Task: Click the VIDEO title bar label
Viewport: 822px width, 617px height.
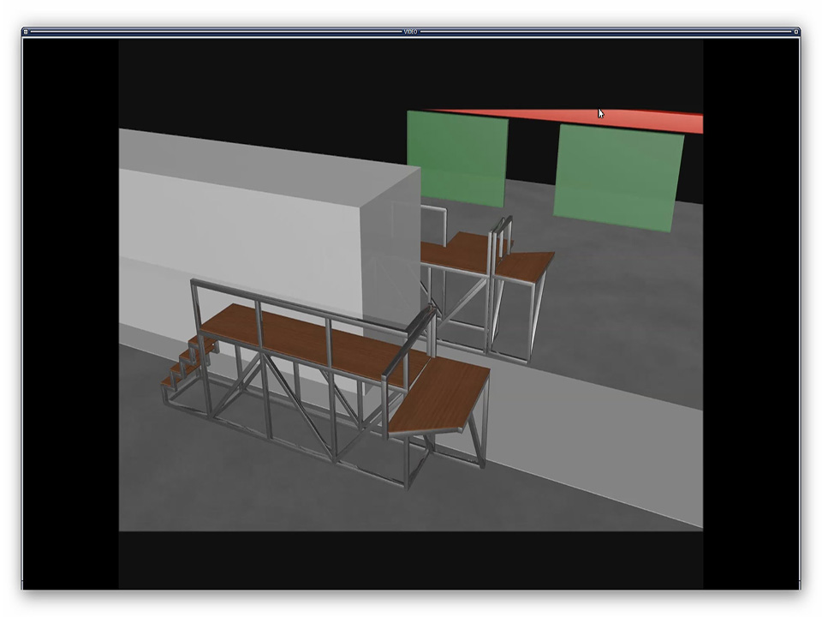Action: (411, 32)
